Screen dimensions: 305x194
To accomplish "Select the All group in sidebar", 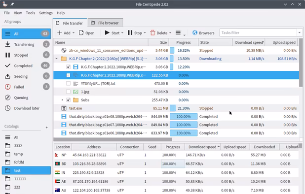I will tap(26, 34).
